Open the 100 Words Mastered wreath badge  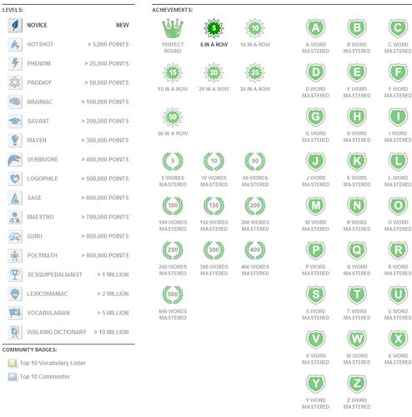173,206
